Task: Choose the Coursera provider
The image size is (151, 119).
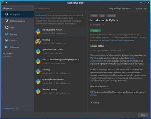Action: (x=17, y=34)
